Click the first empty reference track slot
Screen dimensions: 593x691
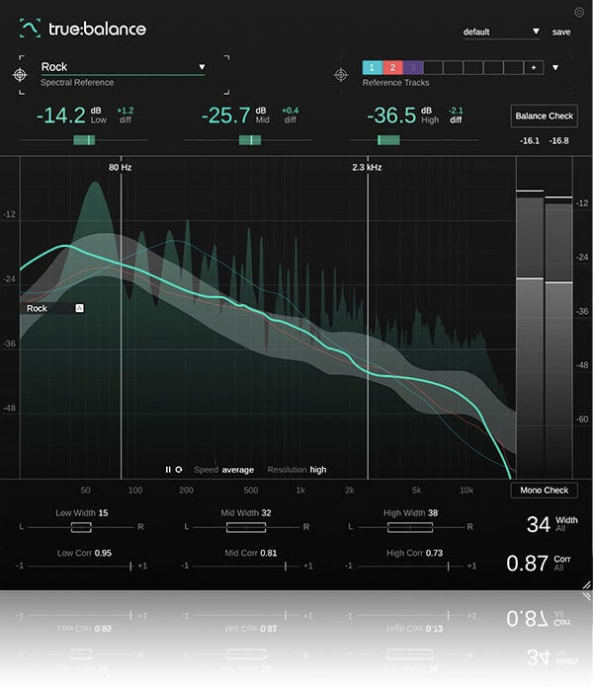point(433,67)
